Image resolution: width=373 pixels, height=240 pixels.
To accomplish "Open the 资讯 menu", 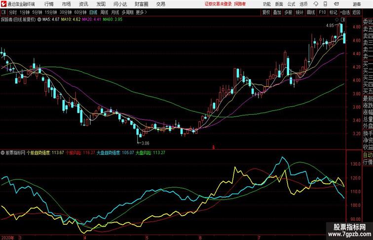I will [83, 4].
